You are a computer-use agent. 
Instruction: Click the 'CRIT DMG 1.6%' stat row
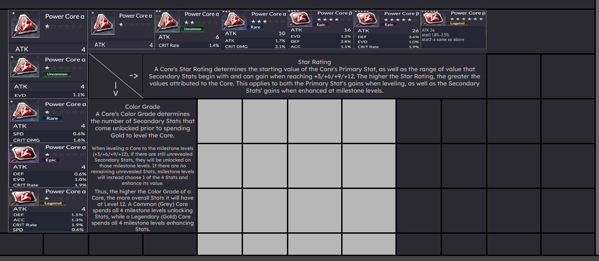point(48,140)
